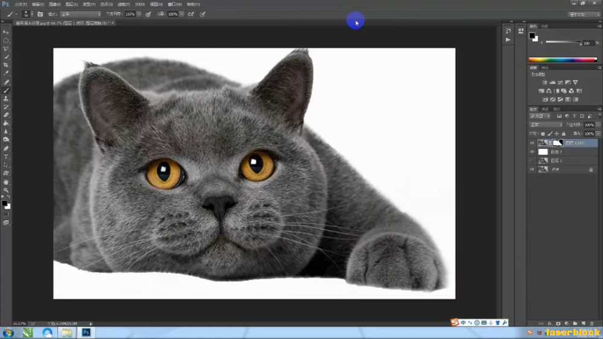Viewport: 603px width, 339px height.
Task: Open the Actions panel play icon
Action: click(508, 40)
